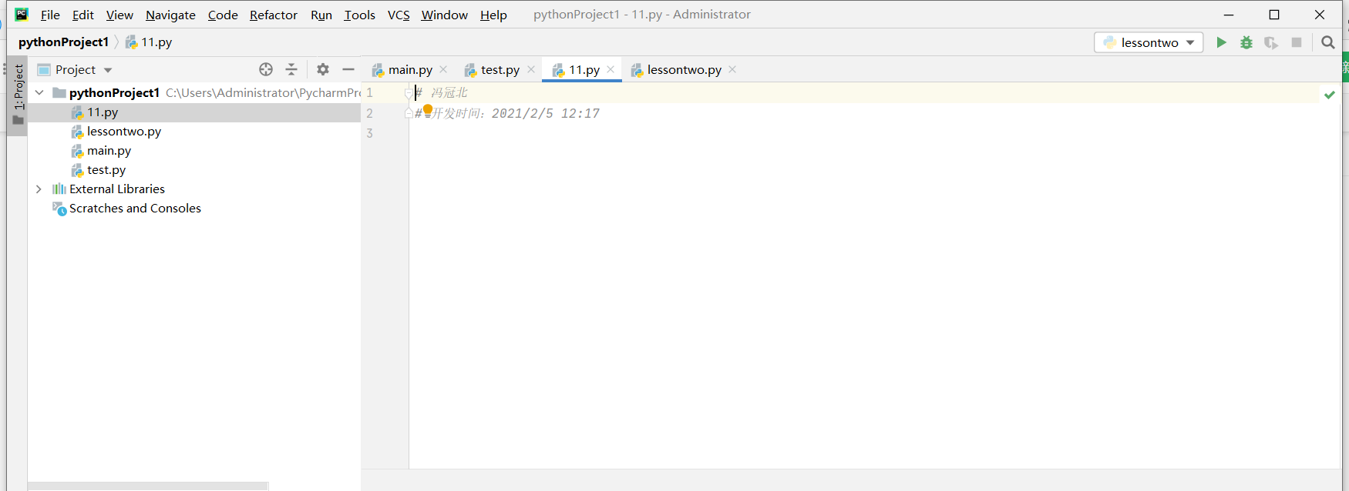This screenshot has width=1349, height=491.
Task: Open the Window menu
Action: click(x=444, y=15)
